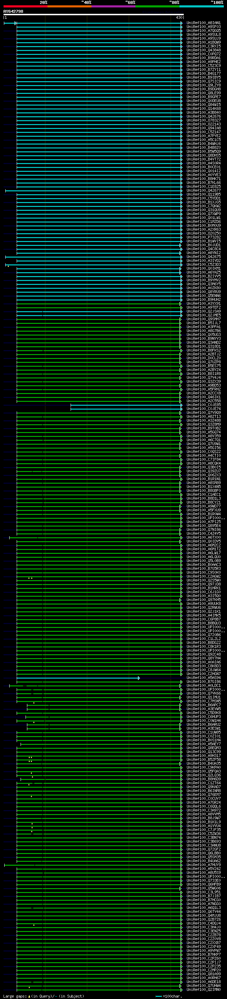Click the label UniRef100_Q7VK66
The height and width of the screenshot is (999, 227).
click(x=203, y=693)
